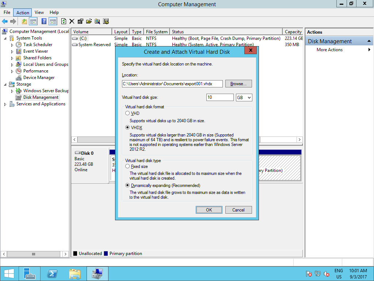Screen dimensions: 374x281
Task: Open the GB size unit dropdown
Action: (244, 97)
